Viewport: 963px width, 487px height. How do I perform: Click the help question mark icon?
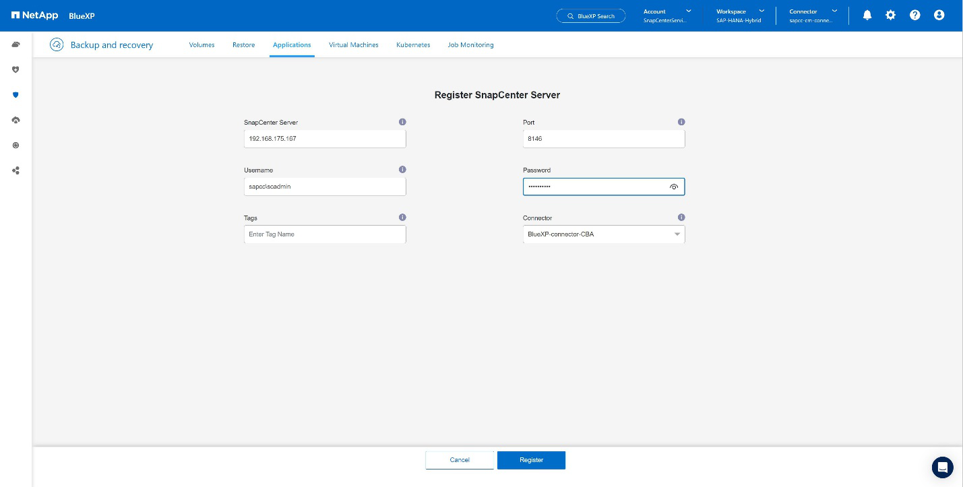tap(914, 15)
